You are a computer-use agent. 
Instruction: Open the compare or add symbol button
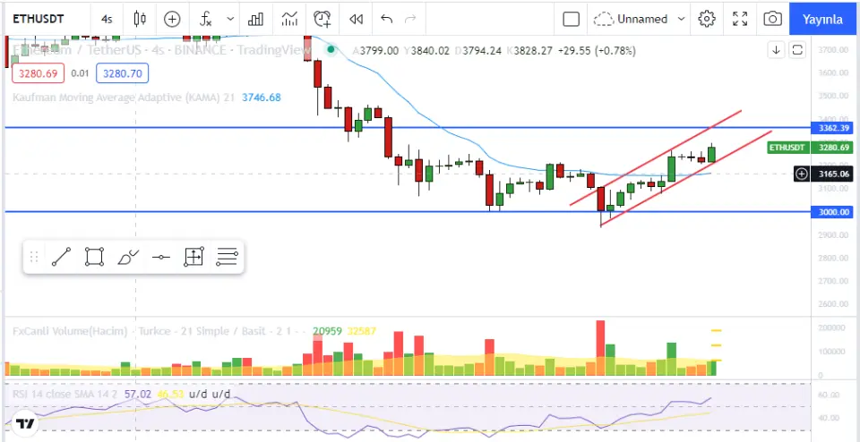(172, 19)
